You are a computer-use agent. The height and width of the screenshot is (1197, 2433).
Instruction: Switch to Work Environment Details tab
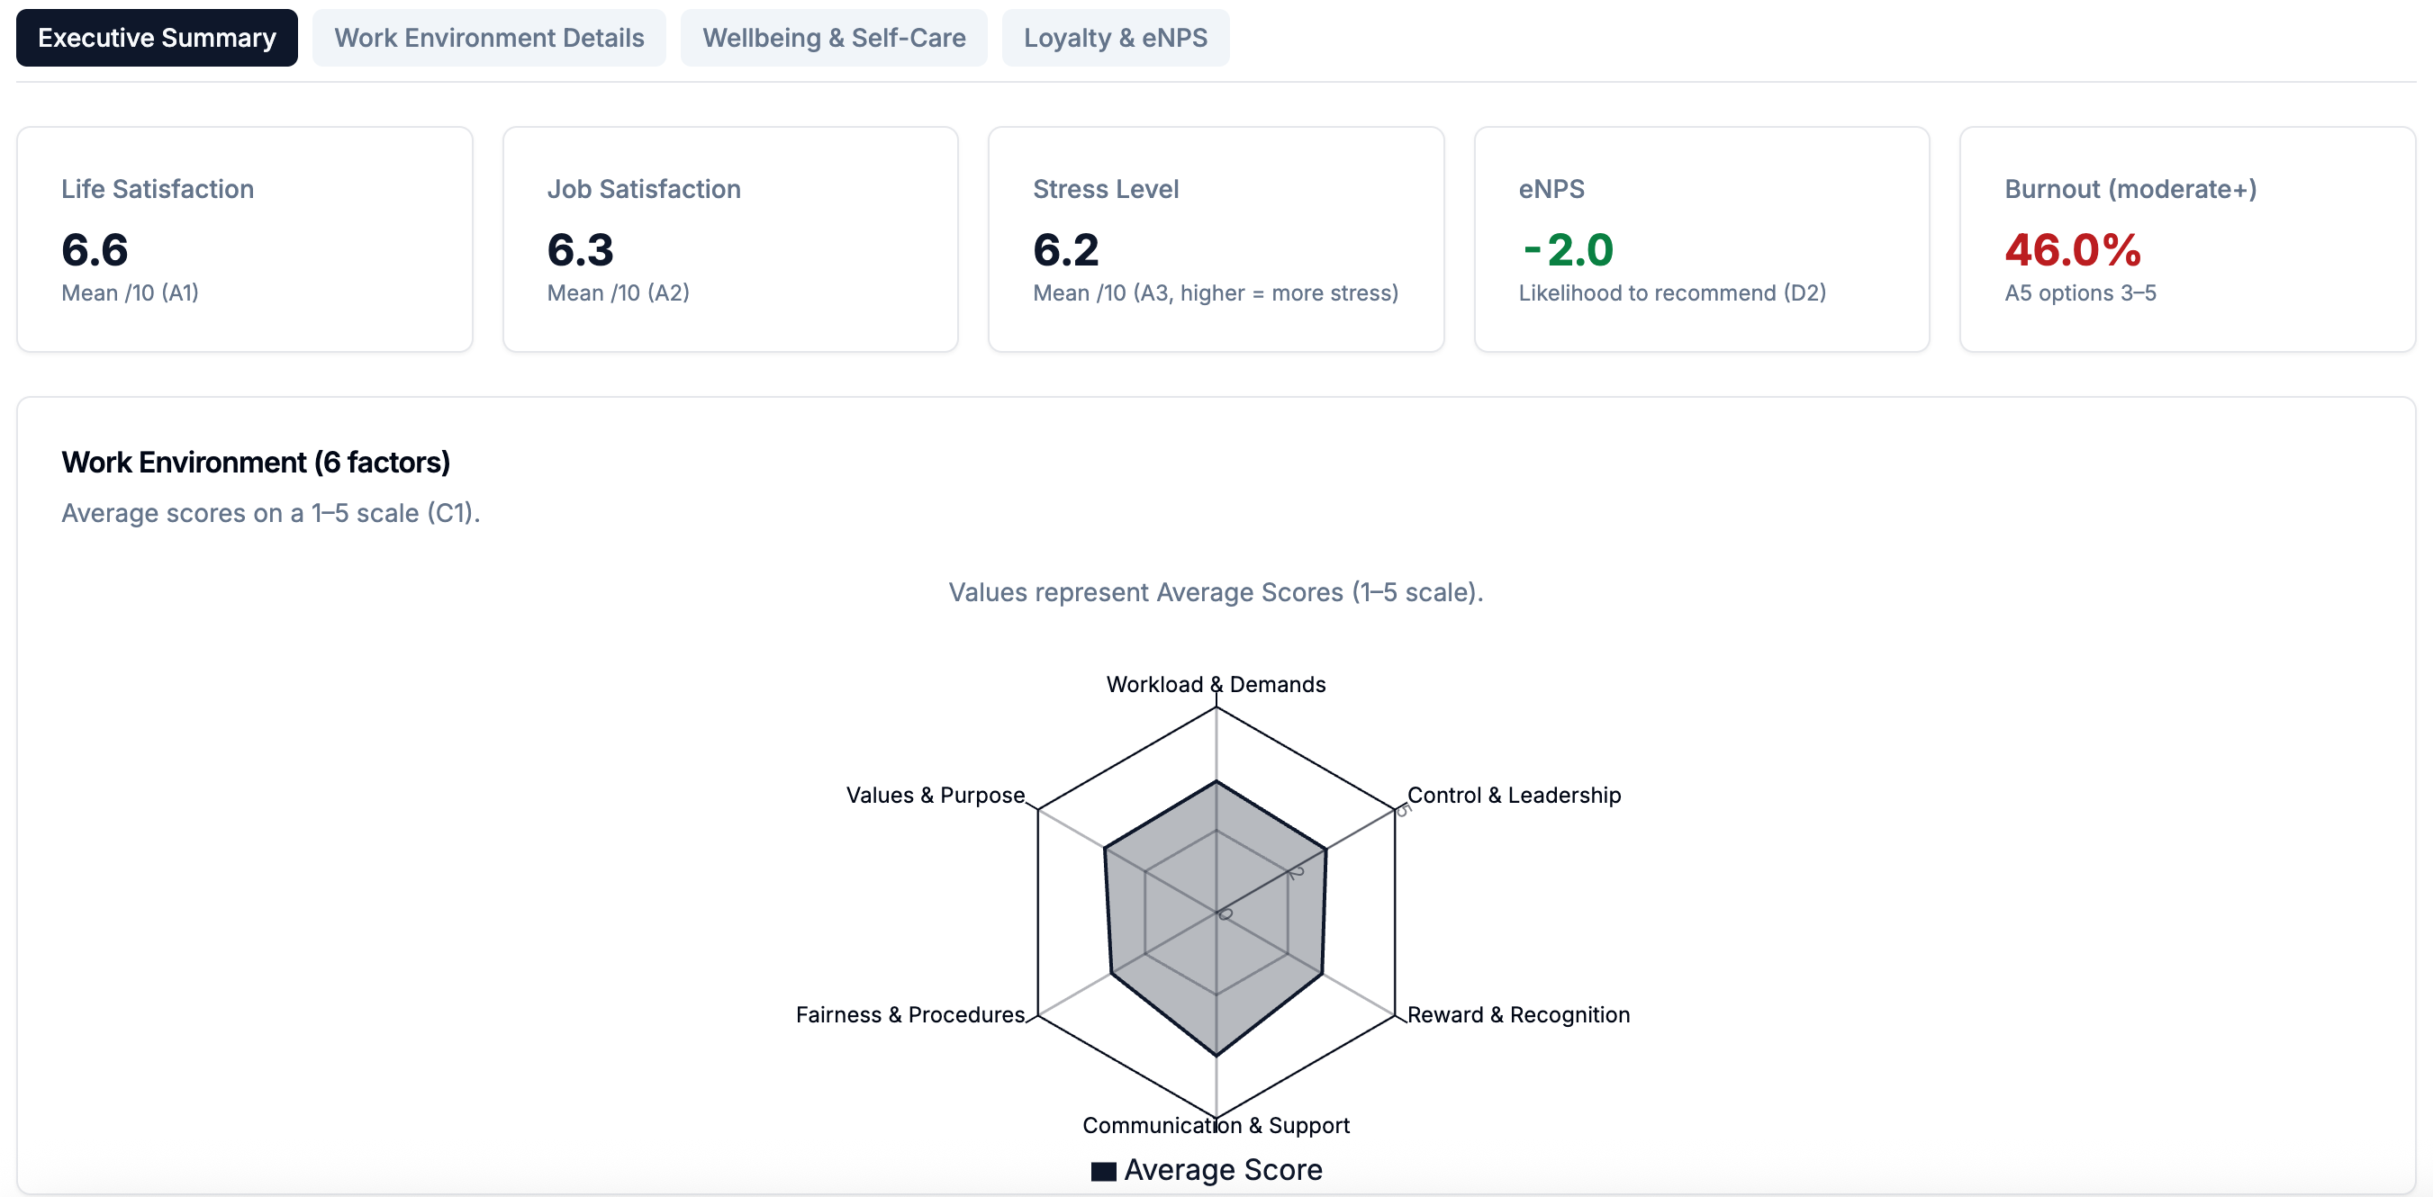(488, 38)
